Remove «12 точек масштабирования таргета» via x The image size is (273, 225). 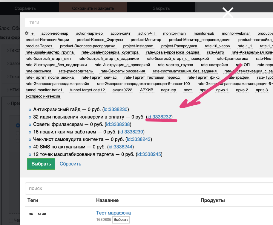30,155
